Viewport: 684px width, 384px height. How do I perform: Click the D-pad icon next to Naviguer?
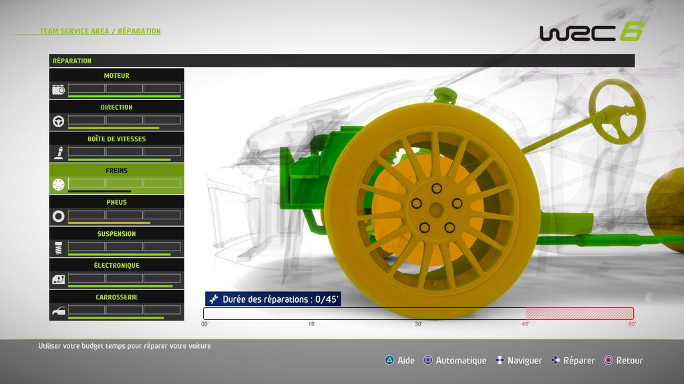point(500,360)
